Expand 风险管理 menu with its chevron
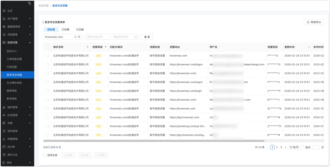 click(30, 35)
